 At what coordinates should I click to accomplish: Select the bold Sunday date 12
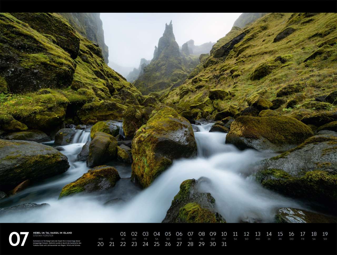coord(246,234)
